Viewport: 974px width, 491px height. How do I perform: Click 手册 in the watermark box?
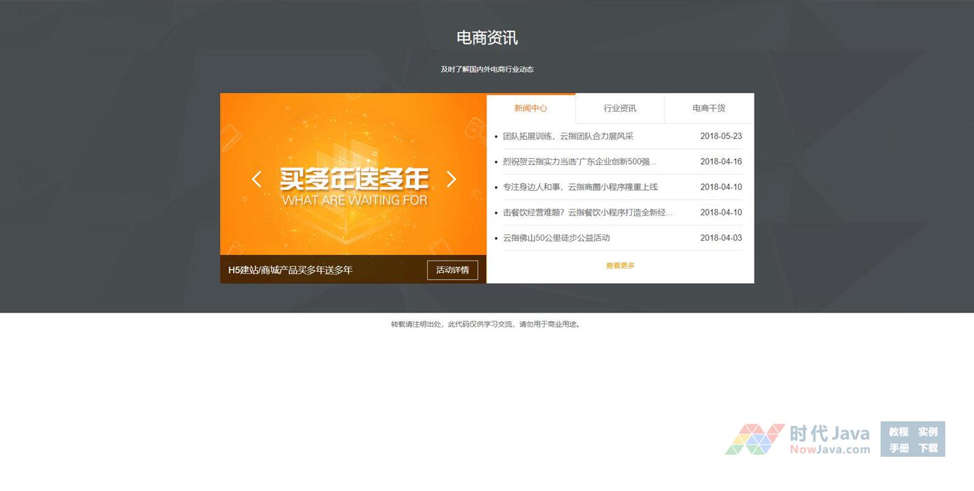point(898,448)
